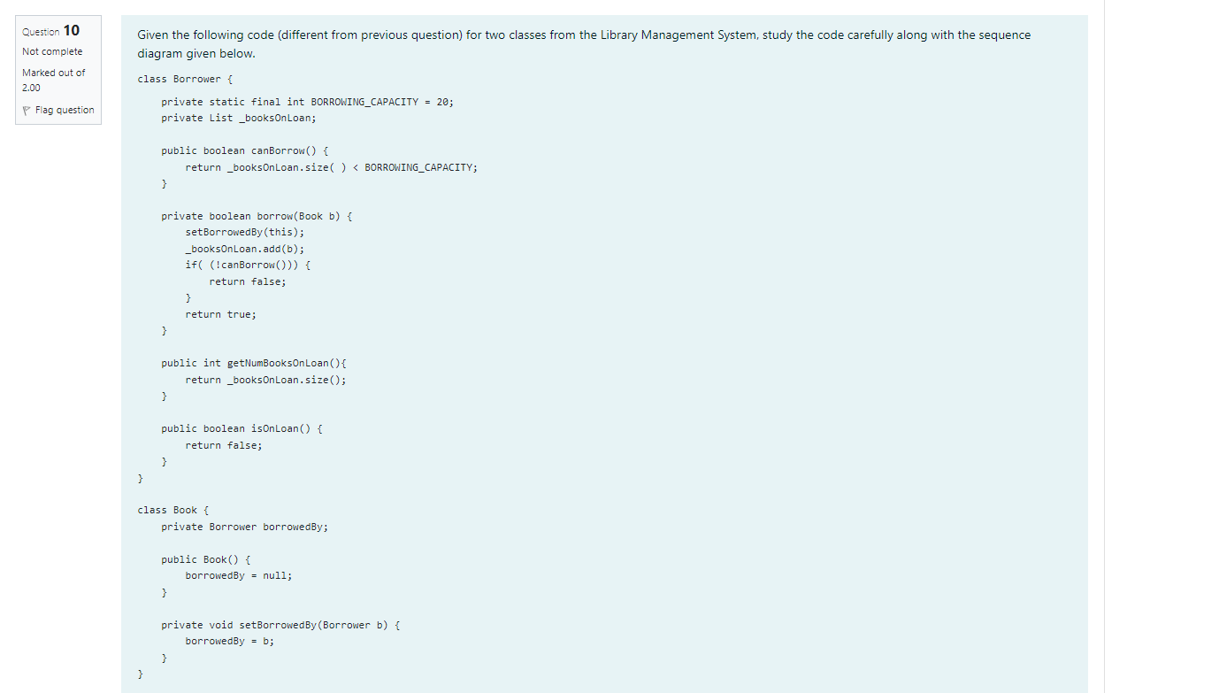Click the BORROWING_CAPACITY constant declaration

point(306,101)
